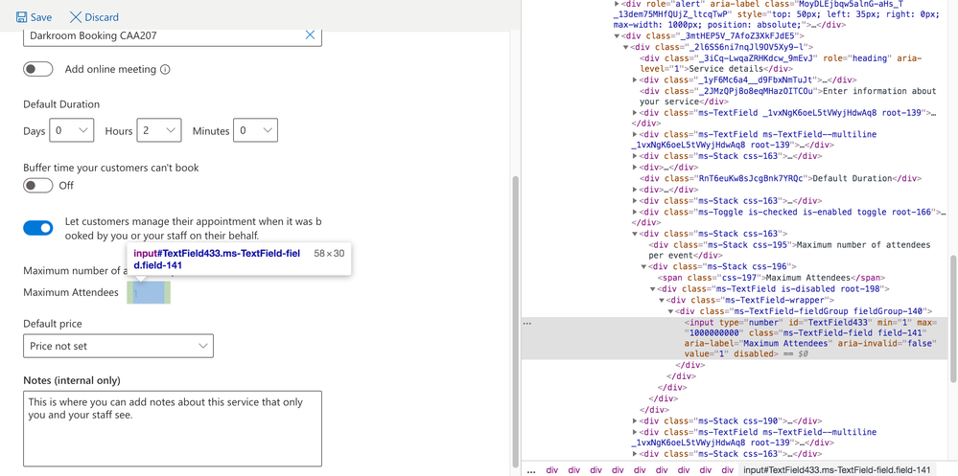Screen dimensions: 958x476
Task: Collapse the _2l6SS6ni7nqJl9OV5Xy9-l div node
Action: 625,47
